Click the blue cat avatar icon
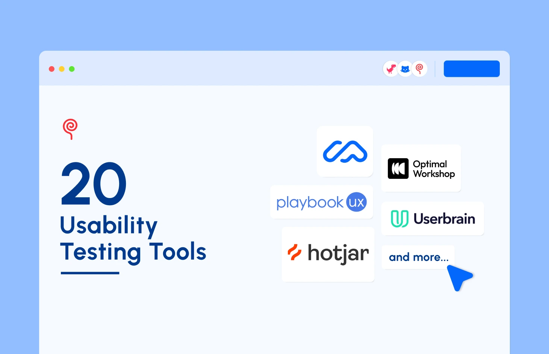 pyautogui.click(x=405, y=69)
